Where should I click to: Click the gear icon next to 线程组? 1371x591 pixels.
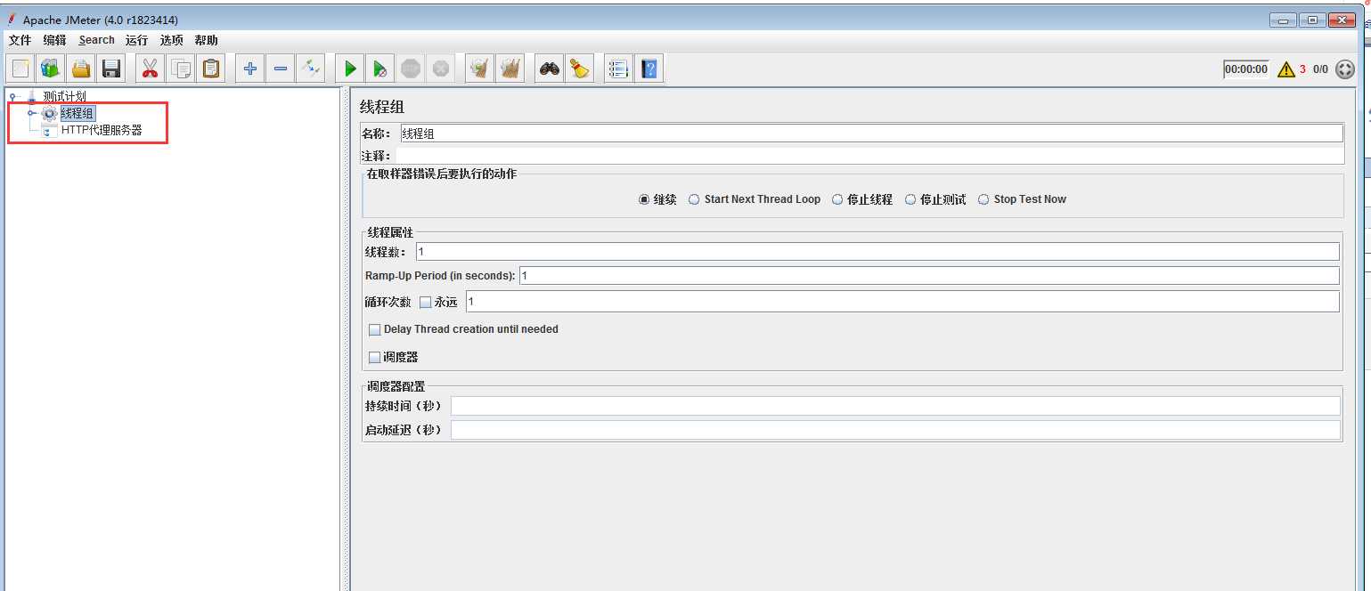coord(49,113)
